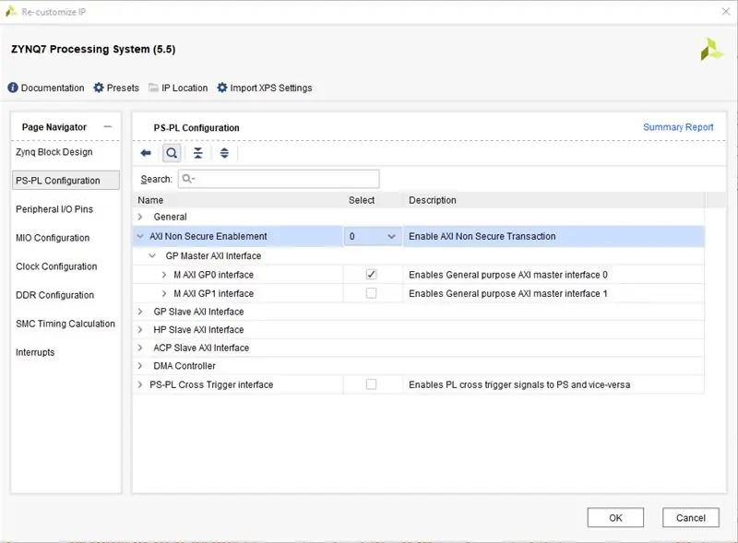
Task: Expand the PS-PL Cross Trigger interface row
Action: [140, 384]
